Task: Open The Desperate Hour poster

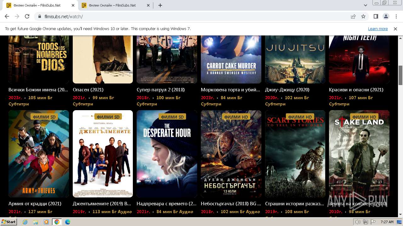Action: (167, 154)
